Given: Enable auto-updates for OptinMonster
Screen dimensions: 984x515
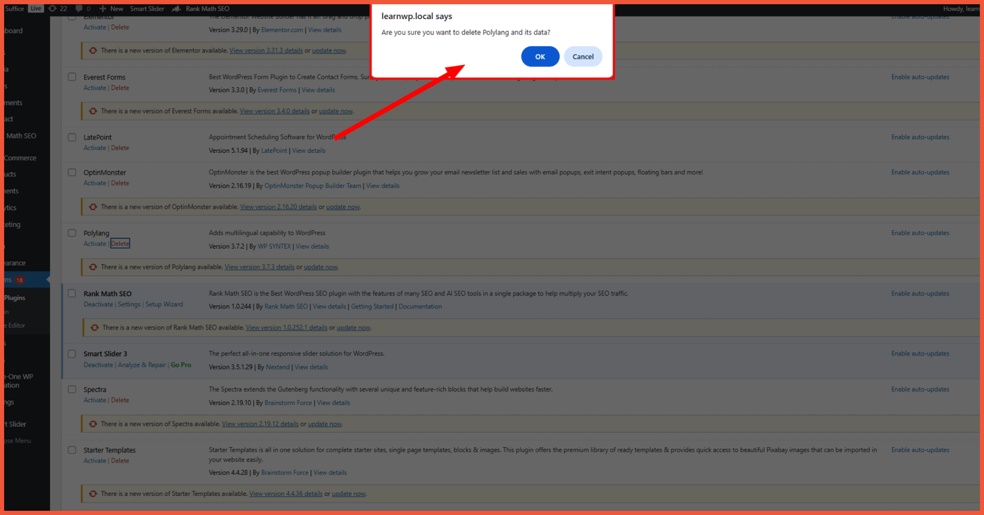Looking at the screenshot, I should [920, 172].
